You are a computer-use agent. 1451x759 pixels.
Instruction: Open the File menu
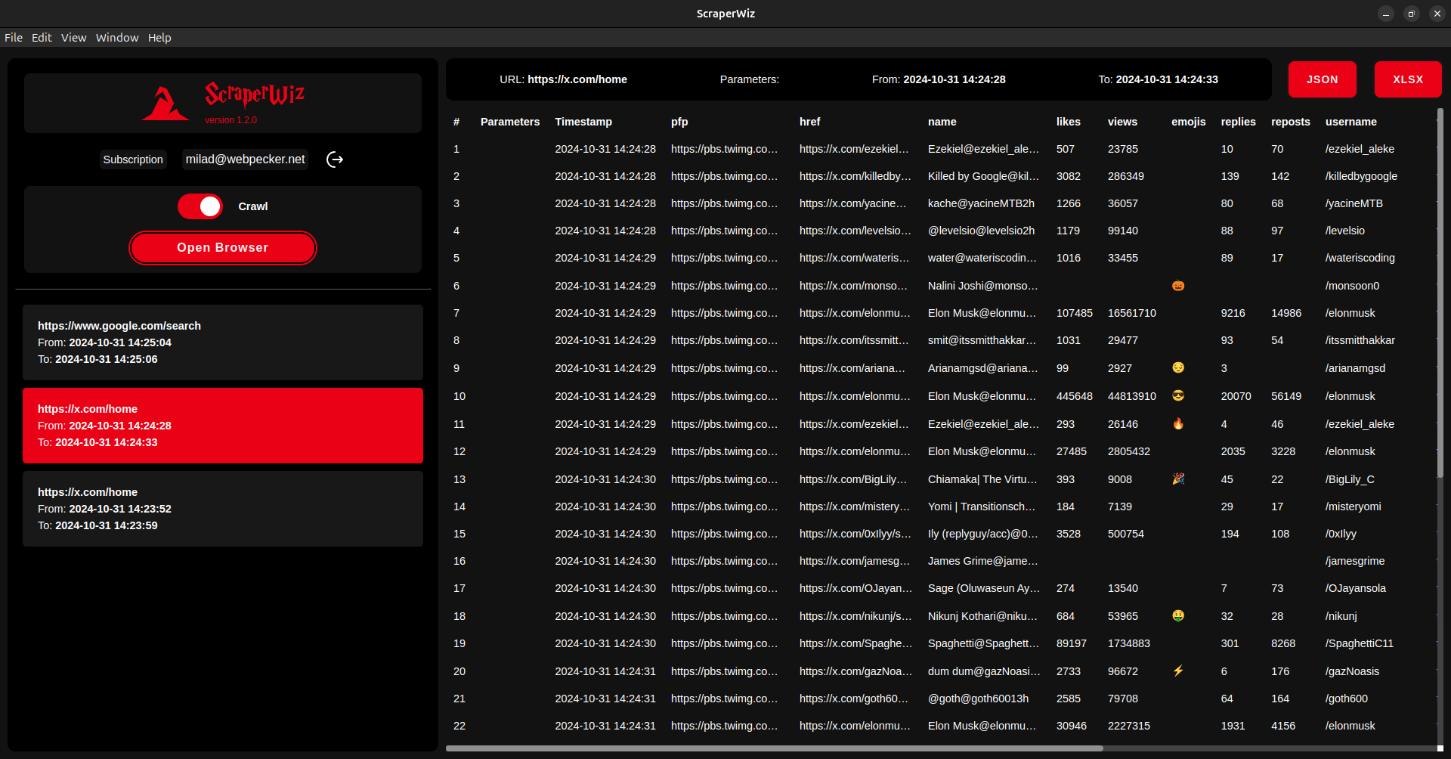point(14,38)
